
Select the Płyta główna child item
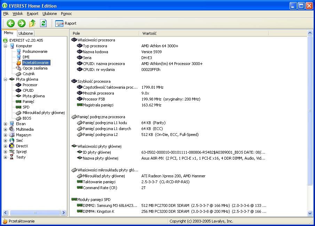[33, 96]
